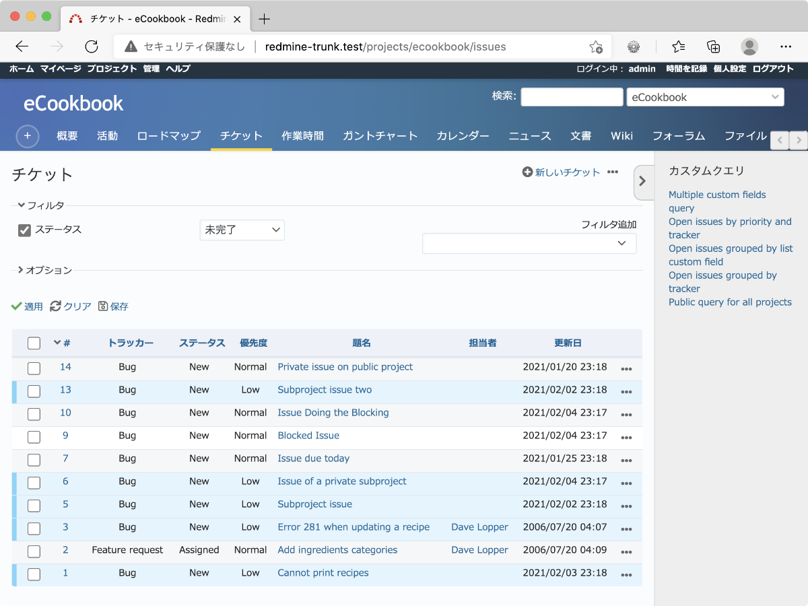Image resolution: width=808 pixels, height=606 pixels.
Task: Click the round plus quick-add button
Action: (x=28, y=136)
